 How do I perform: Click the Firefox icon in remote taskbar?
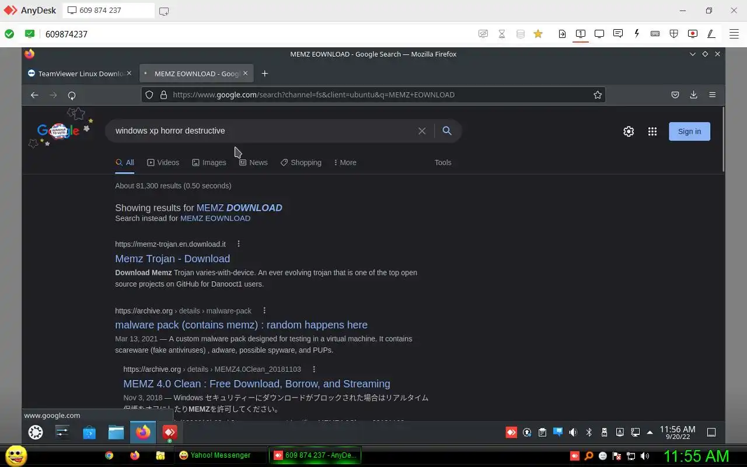pyautogui.click(x=143, y=433)
